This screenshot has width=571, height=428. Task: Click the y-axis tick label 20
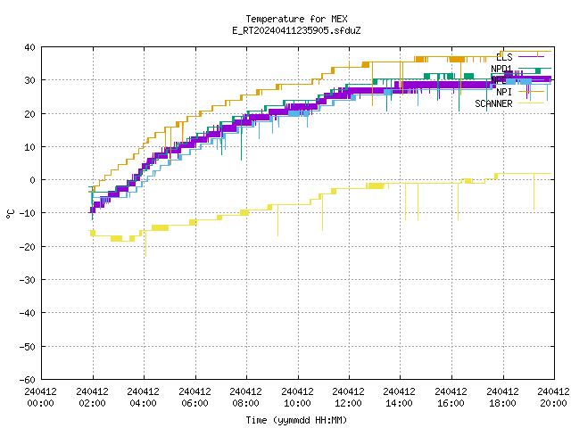(x=29, y=114)
